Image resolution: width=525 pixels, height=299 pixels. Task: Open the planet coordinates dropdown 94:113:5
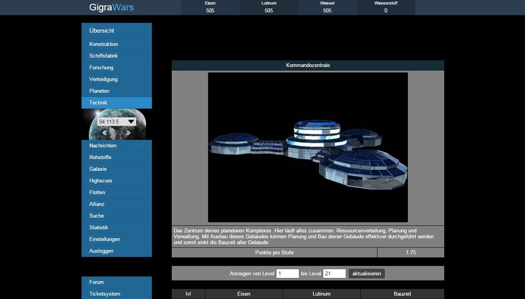116,122
